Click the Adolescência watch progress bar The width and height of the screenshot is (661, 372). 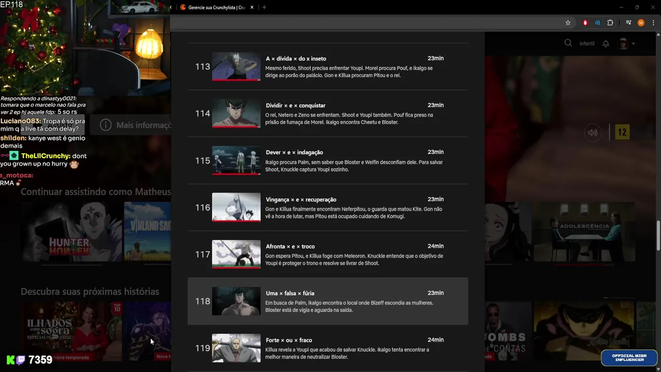click(x=584, y=265)
